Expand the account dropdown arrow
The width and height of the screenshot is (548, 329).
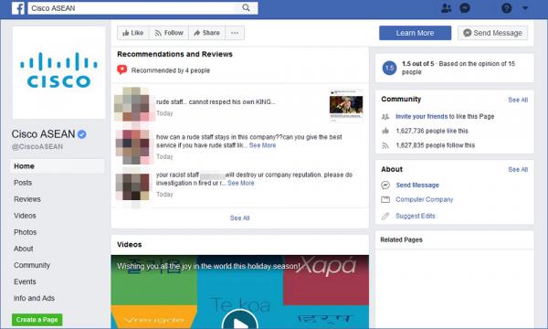pyautogui.click(x=525, y=8)
